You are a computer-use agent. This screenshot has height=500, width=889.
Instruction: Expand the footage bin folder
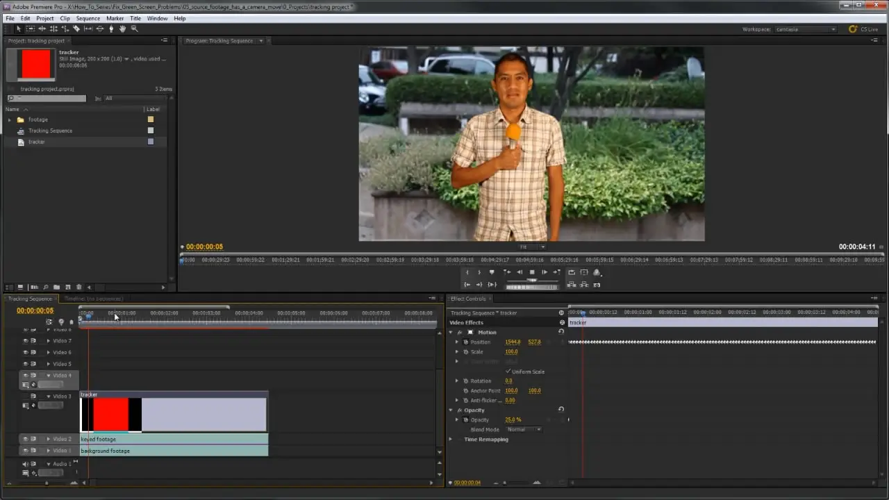point(10,119)
